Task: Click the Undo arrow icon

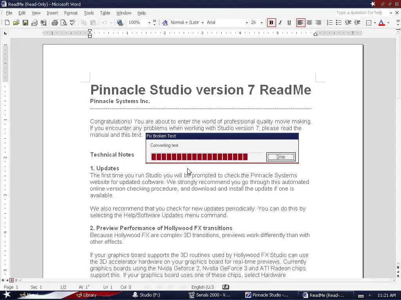Action: coord(104,23)
